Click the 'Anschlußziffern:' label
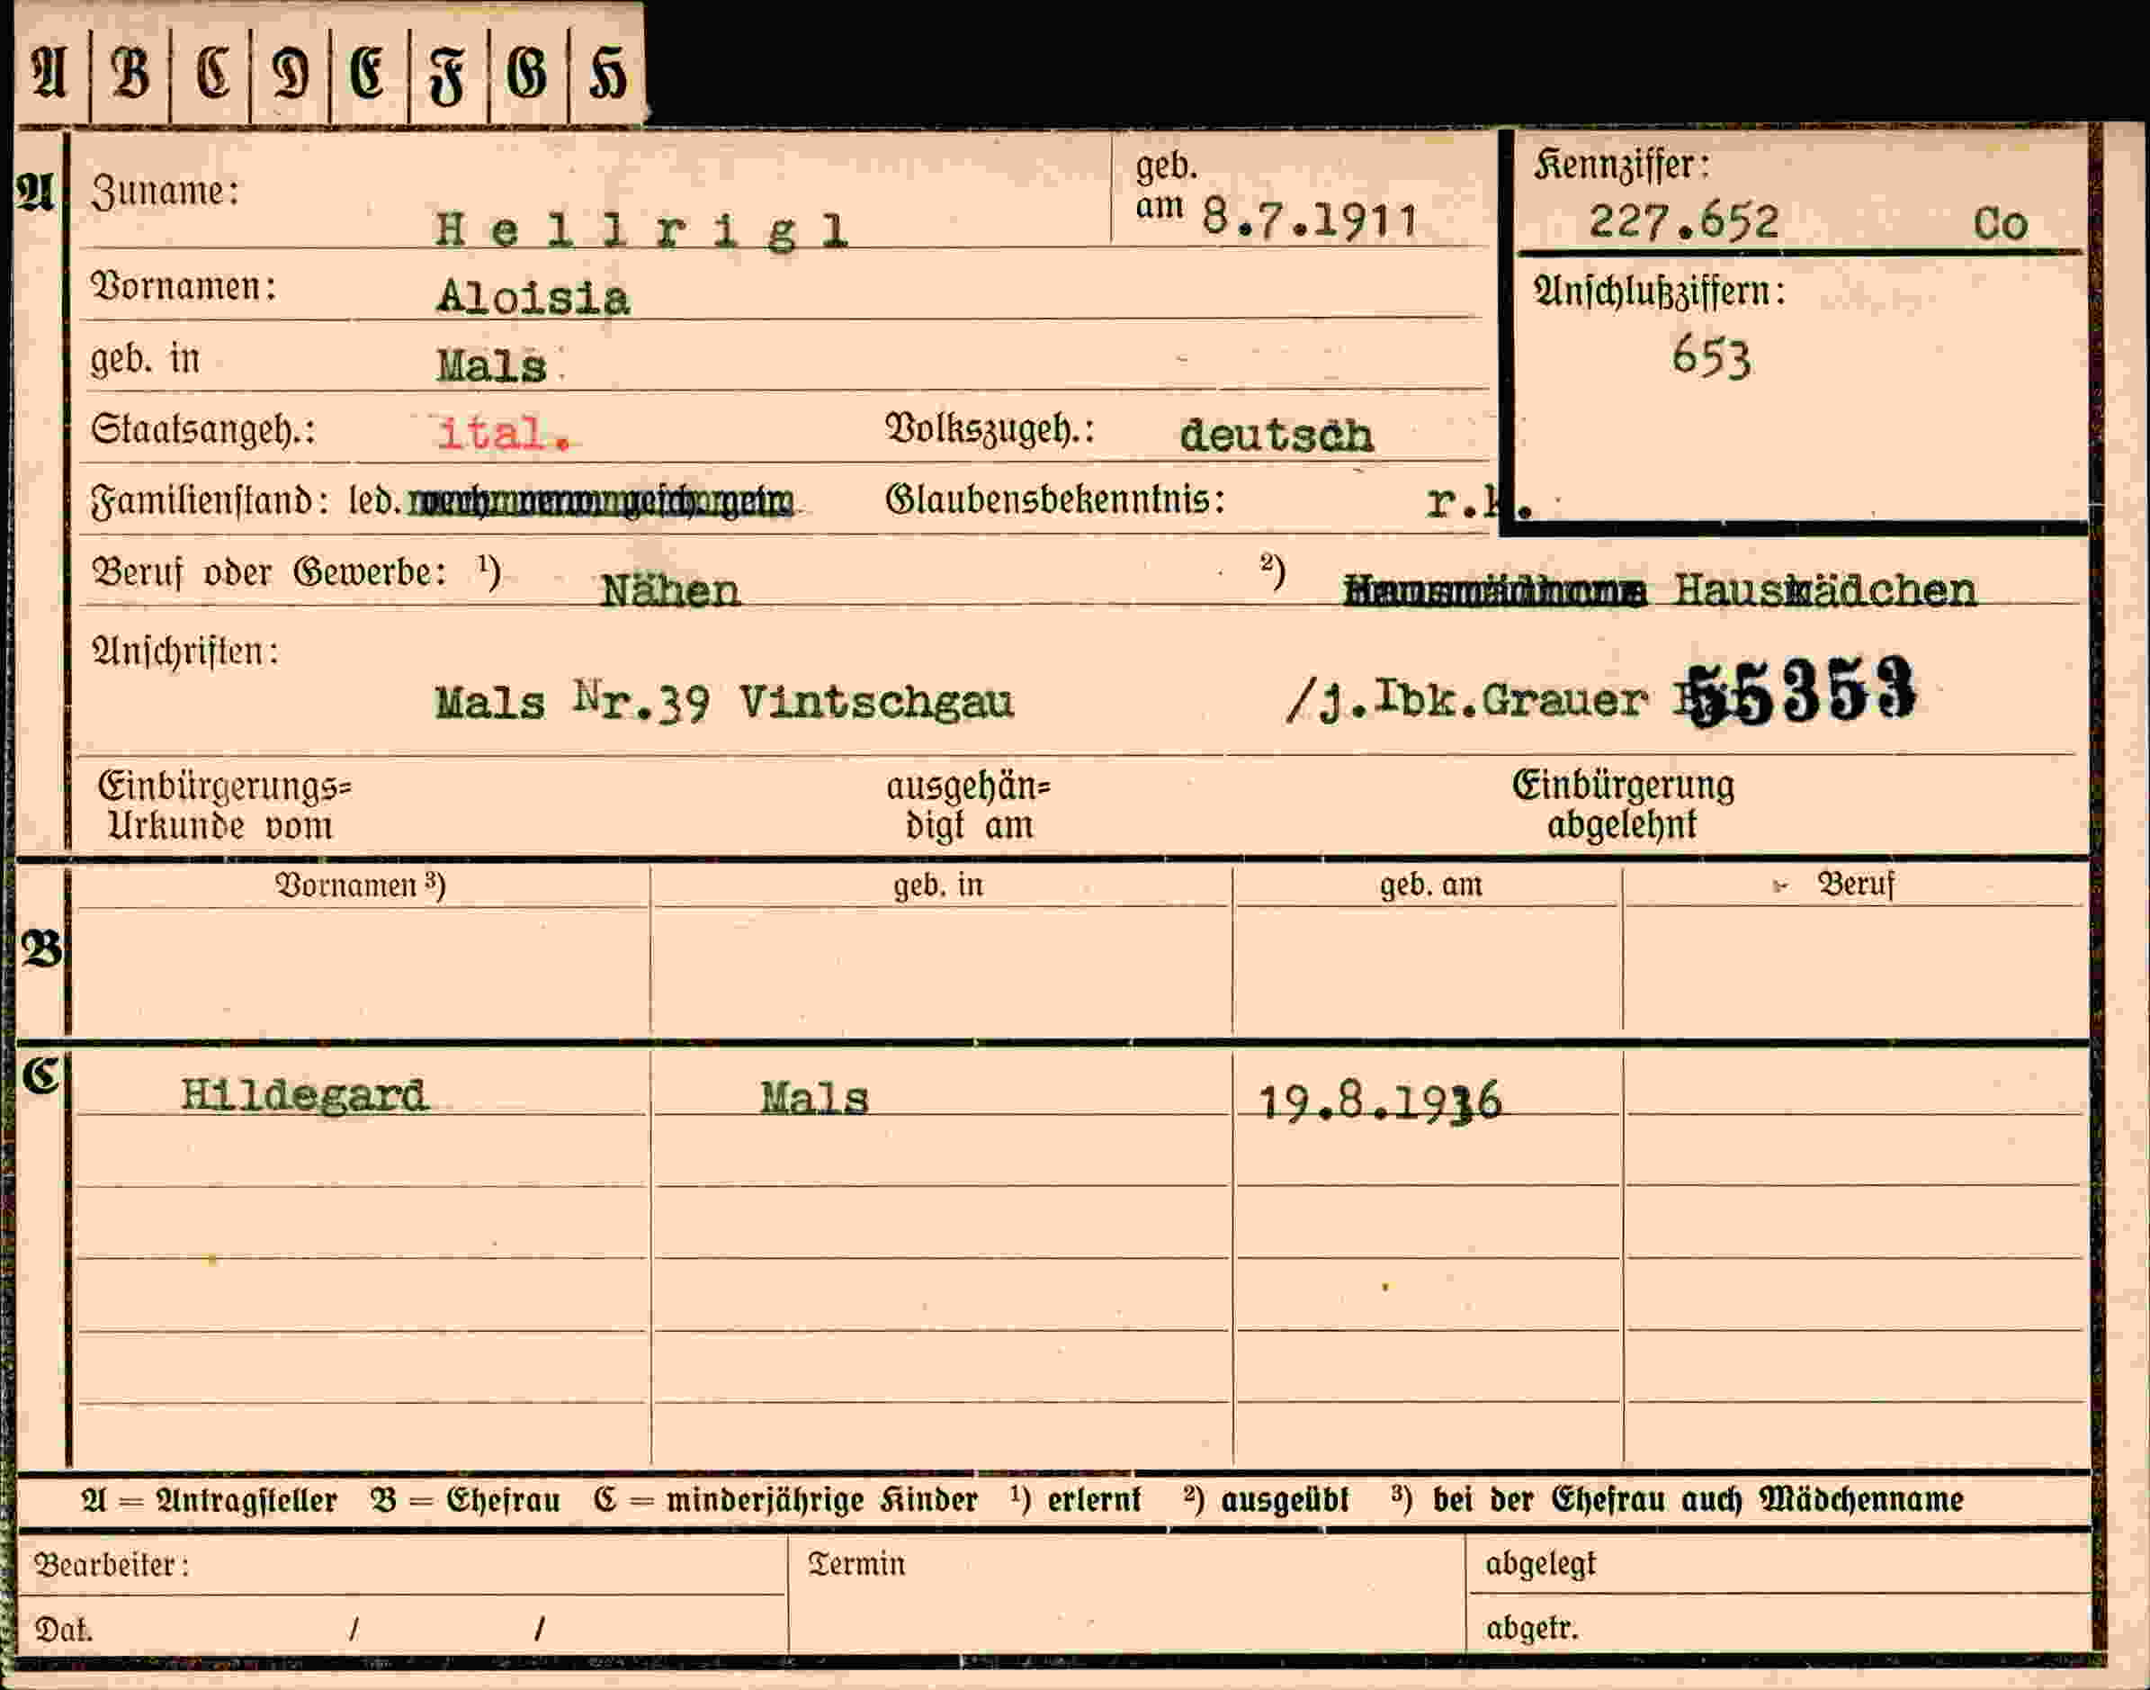 click(1660, 292)
